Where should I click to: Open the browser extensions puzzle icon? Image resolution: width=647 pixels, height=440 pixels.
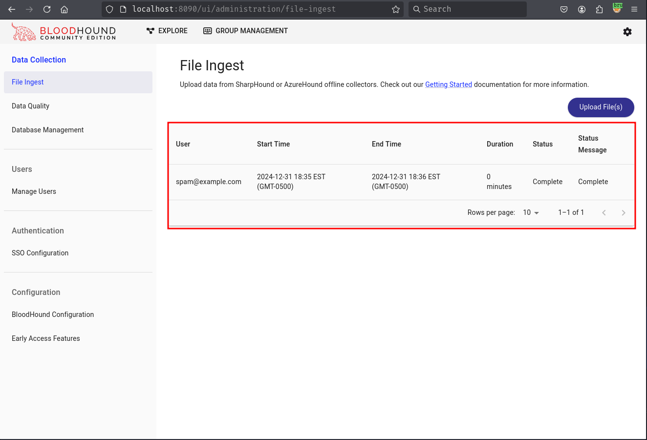599,9
